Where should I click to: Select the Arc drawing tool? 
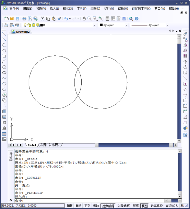click(4, 62)
